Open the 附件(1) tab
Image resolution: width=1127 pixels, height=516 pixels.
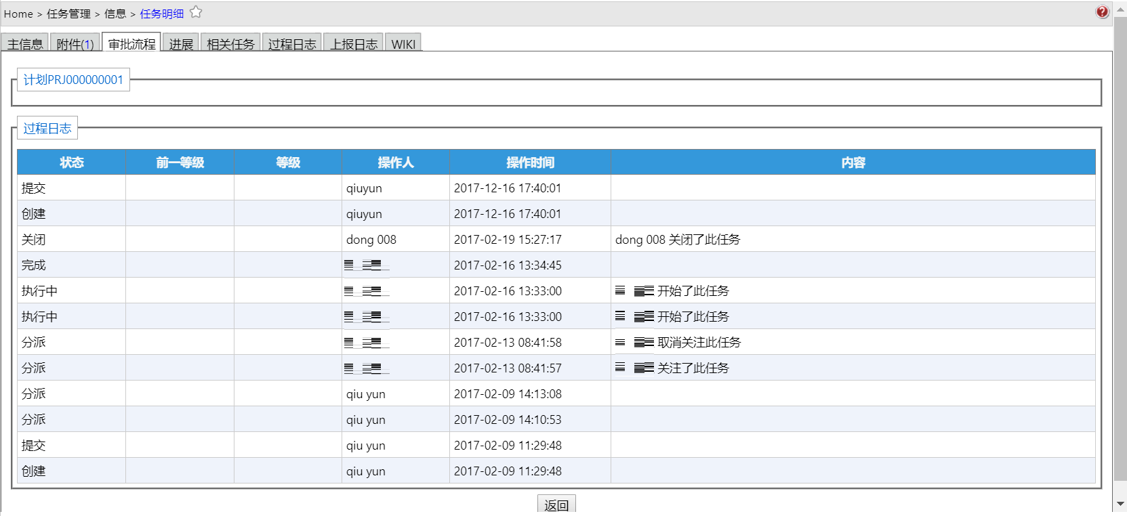[75, 44]
